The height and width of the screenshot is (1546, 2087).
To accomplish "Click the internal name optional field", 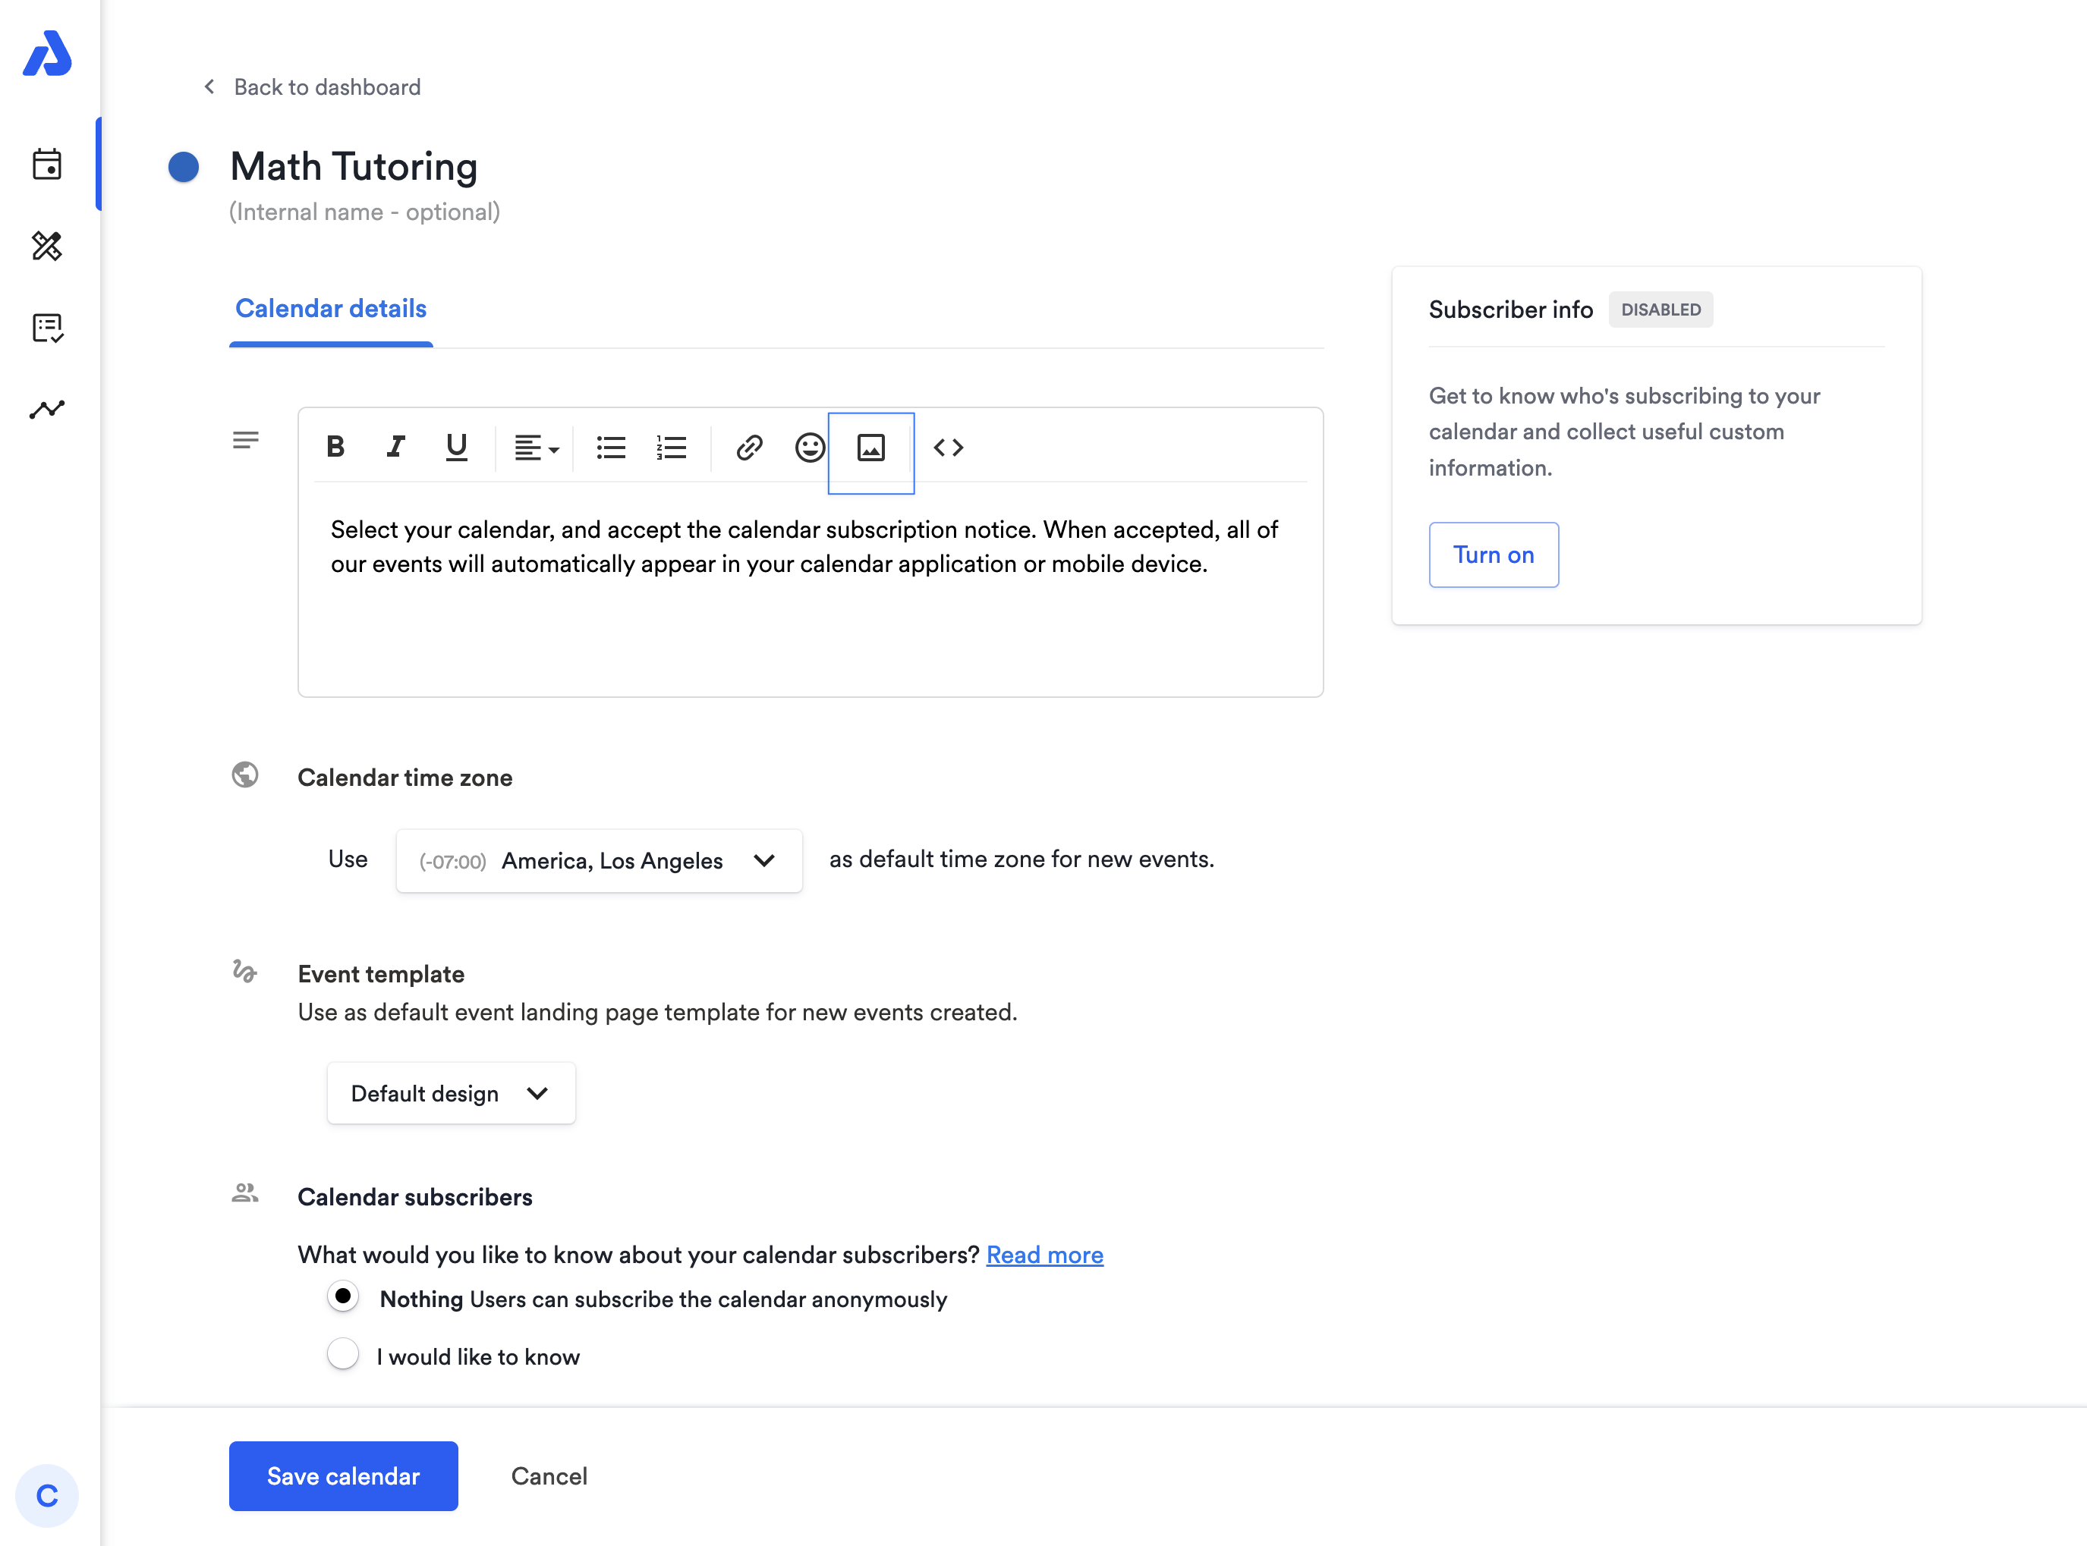I will (365, 212).
